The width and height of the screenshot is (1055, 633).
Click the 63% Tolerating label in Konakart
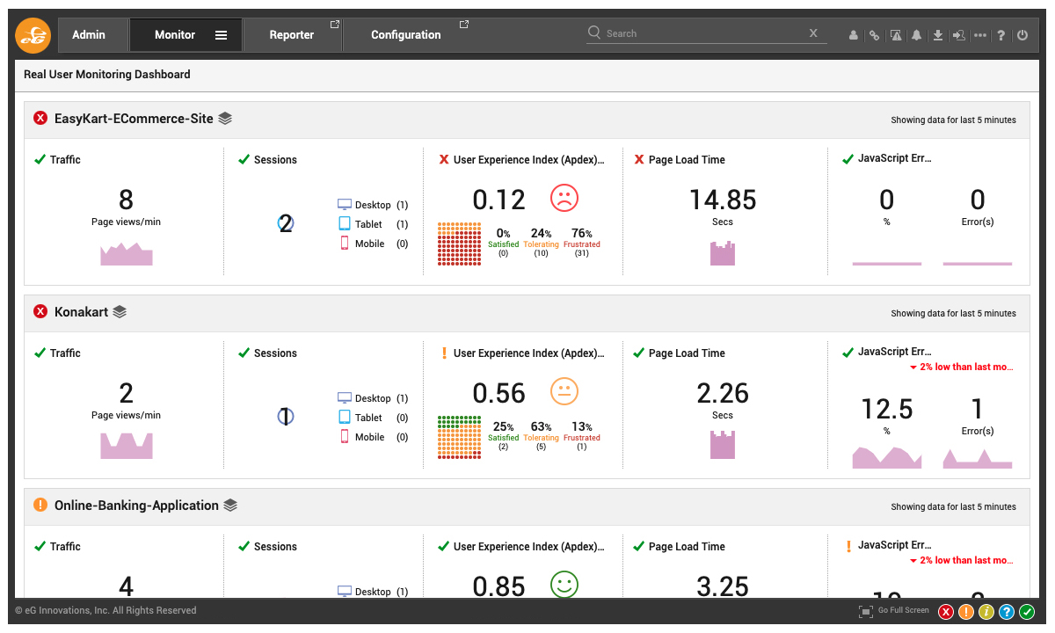click(x=541, y=436)
